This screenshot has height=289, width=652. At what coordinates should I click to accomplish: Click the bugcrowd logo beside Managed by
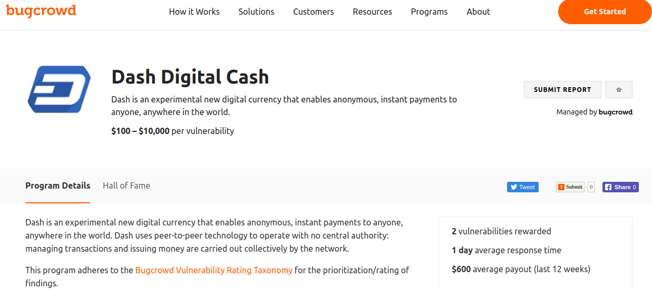click(616, 112)
